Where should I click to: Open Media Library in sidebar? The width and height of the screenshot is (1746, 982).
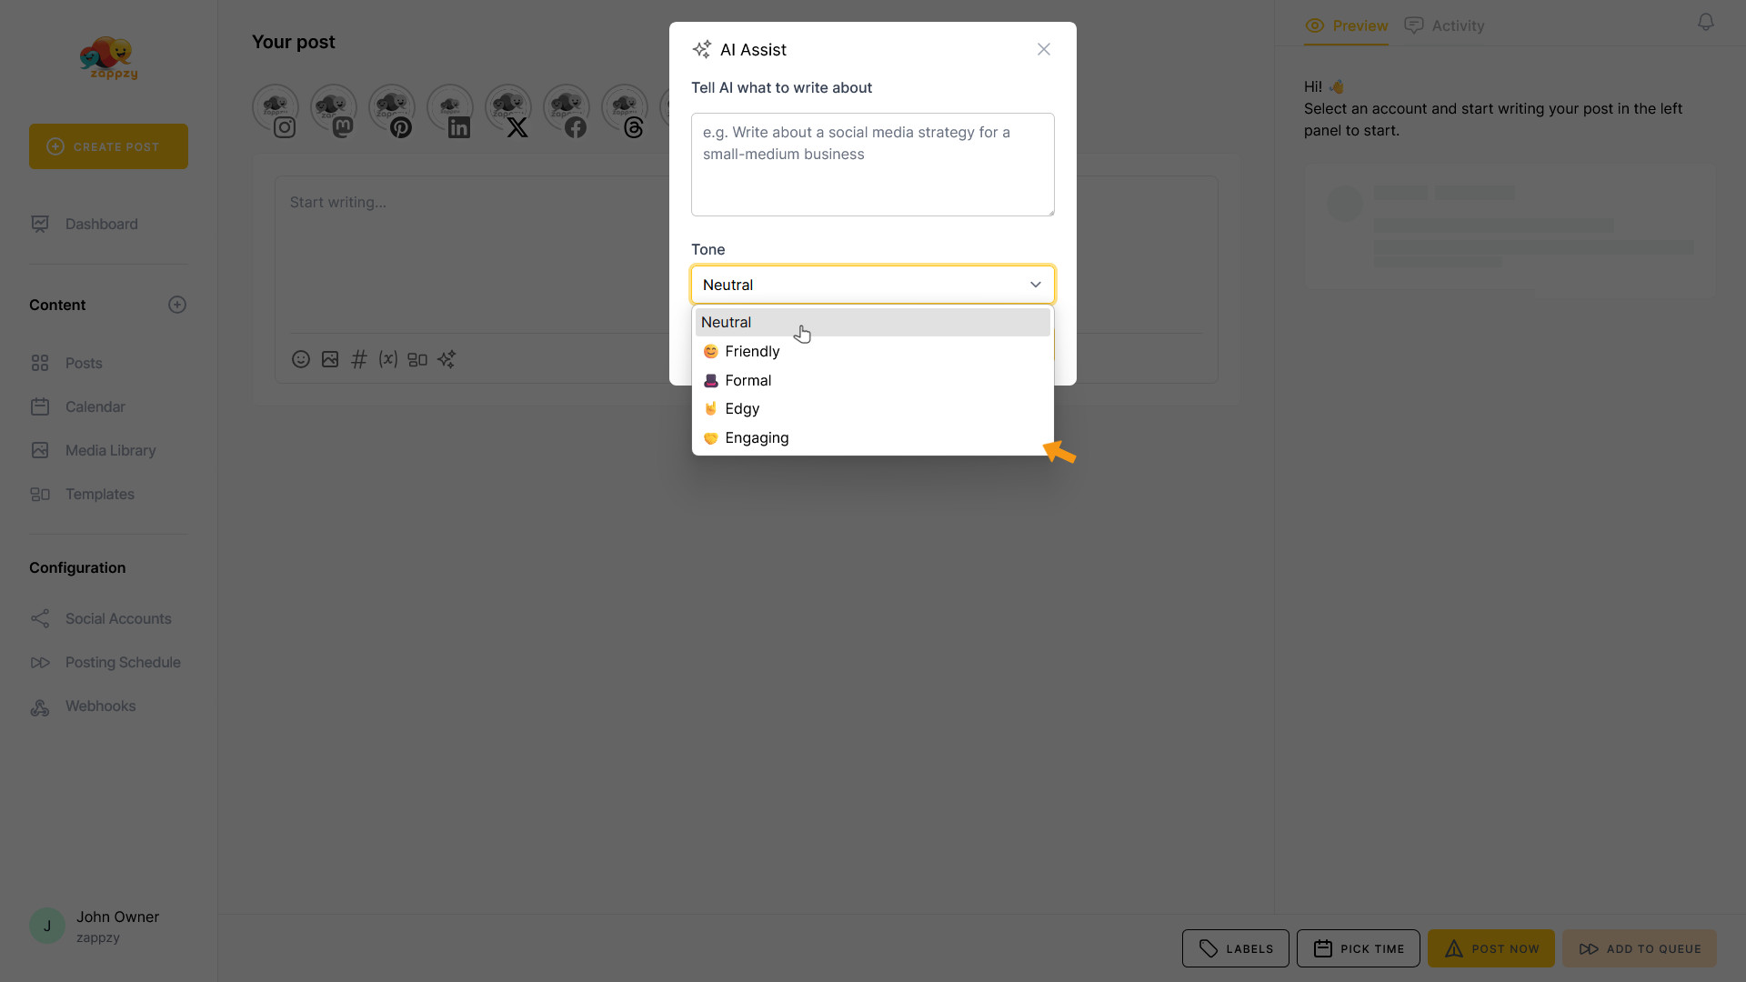(110, 450)
